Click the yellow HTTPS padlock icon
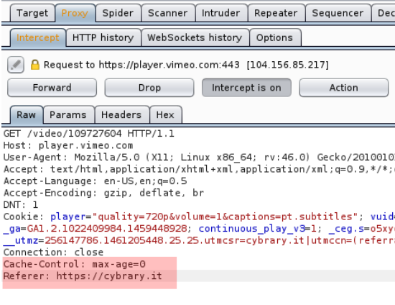The height and width of the screenshot is (305, 395). point(35,65)
